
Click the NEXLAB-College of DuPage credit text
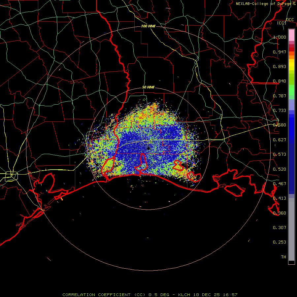point(265,4)
